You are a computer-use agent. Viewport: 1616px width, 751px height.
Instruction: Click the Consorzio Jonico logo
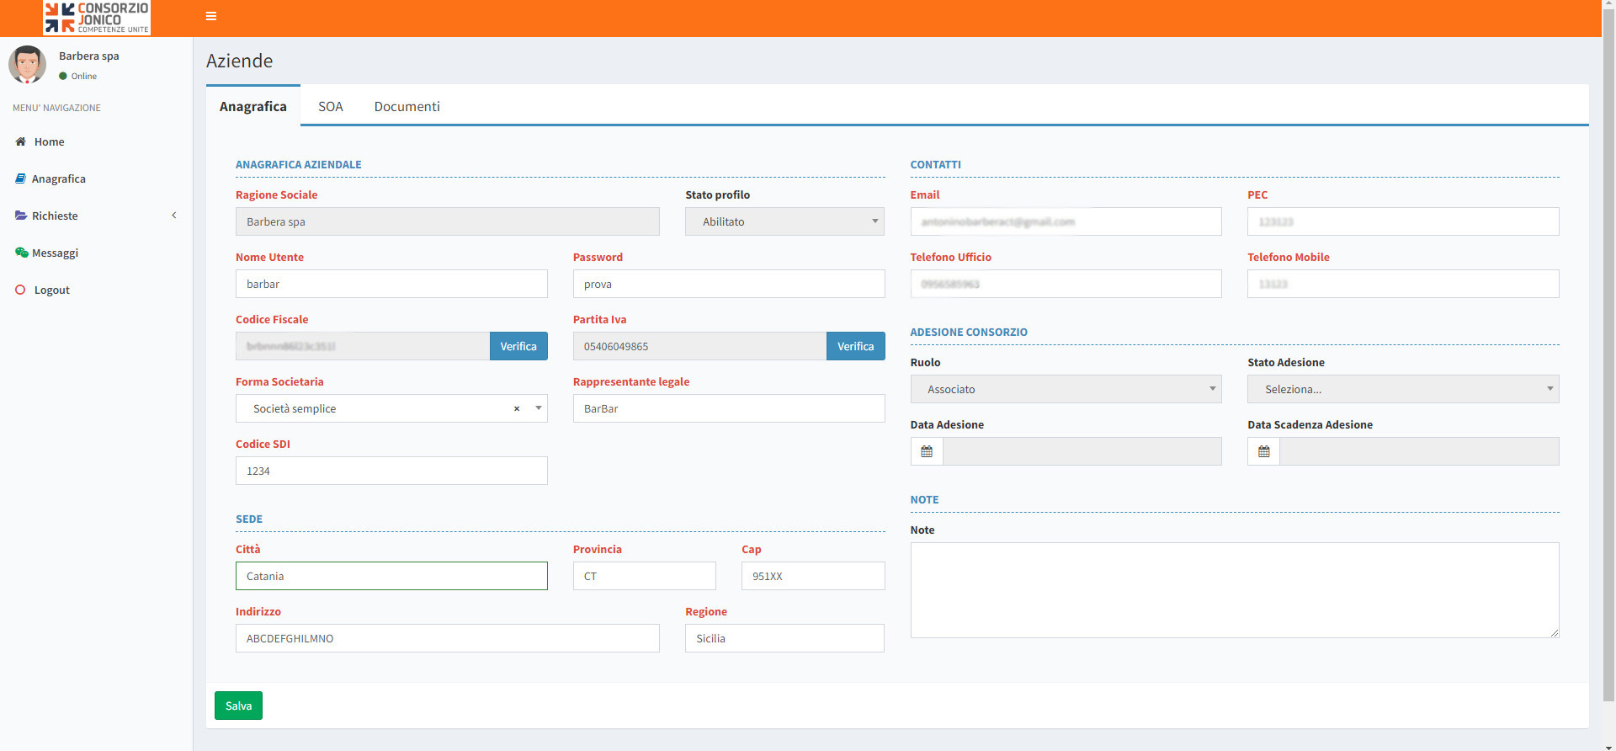pos(97,18)
